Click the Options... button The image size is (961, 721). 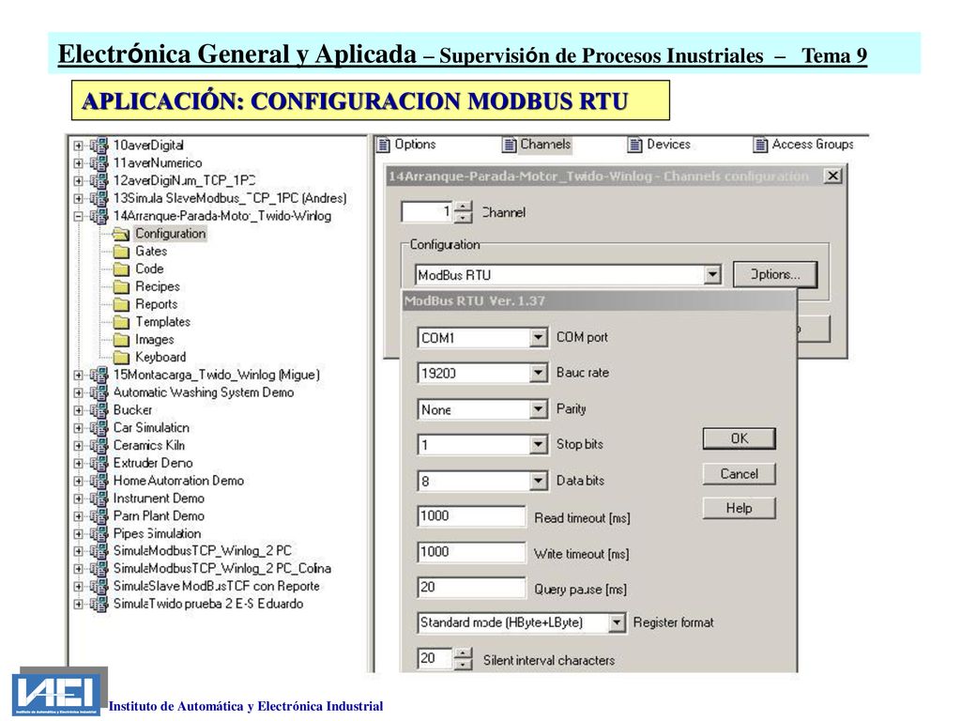click(775, 275)
